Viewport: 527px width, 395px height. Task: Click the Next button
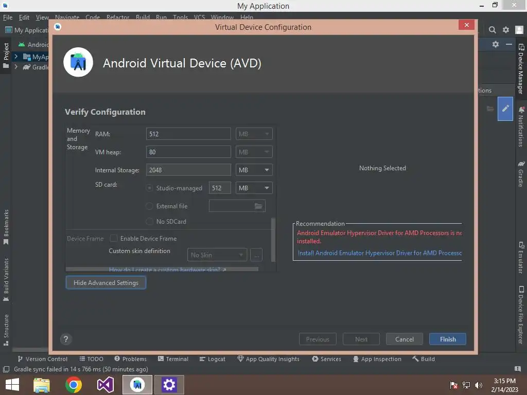361,339
